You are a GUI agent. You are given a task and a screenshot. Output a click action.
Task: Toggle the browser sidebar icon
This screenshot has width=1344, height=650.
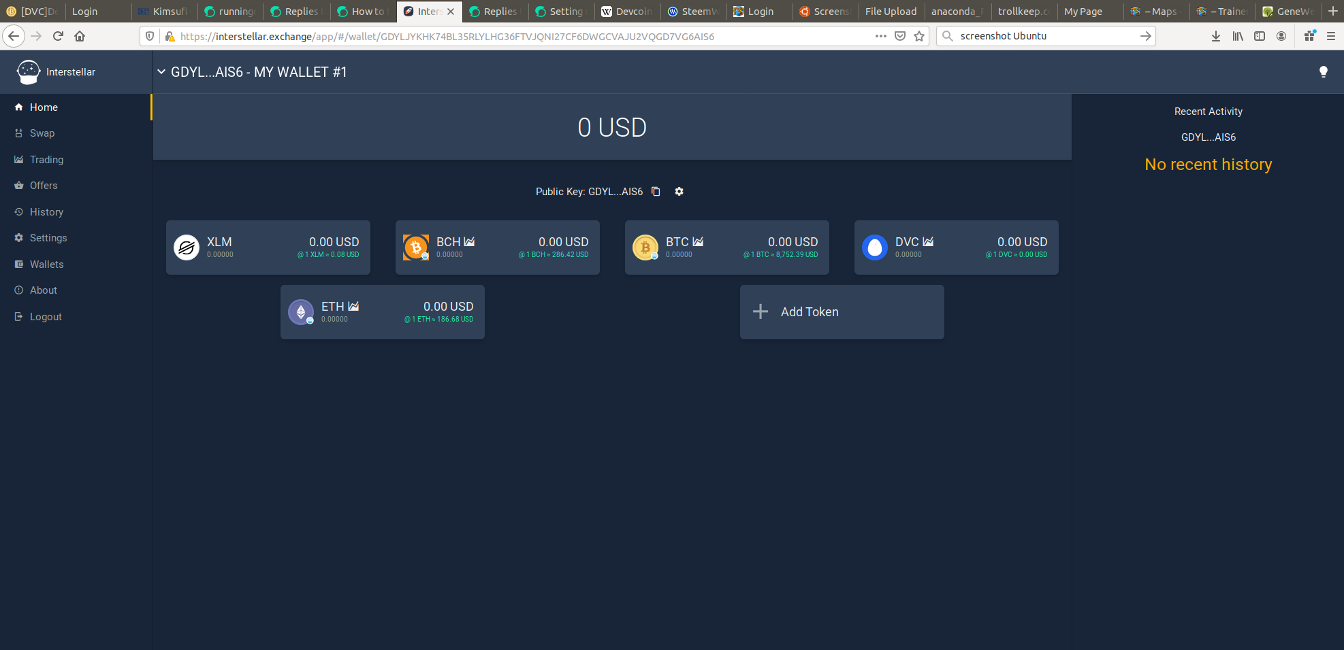pyautogui.click(x=1260, y=36)
